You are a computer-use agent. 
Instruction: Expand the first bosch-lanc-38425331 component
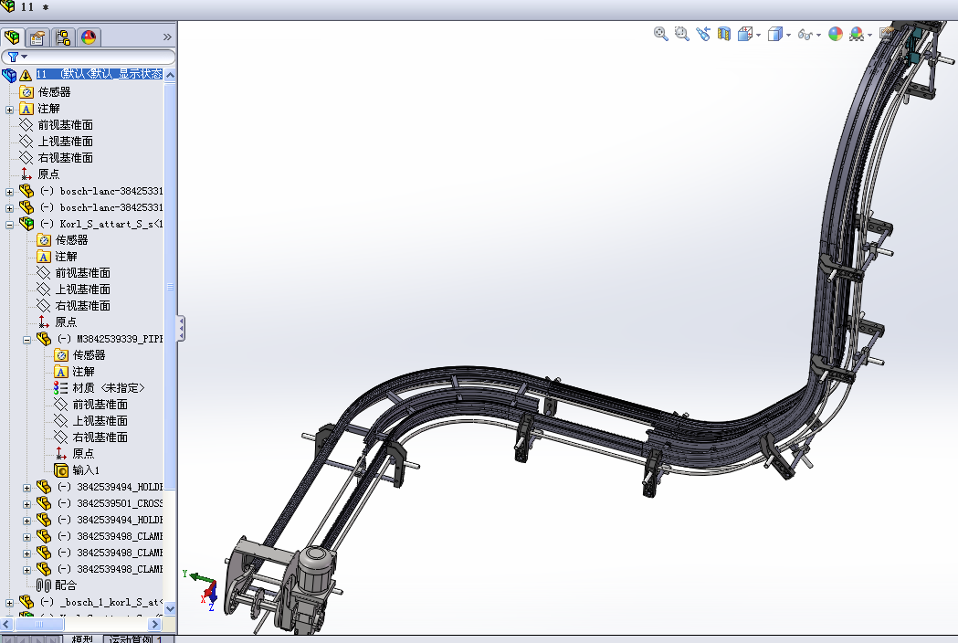(x=9, y=192)
